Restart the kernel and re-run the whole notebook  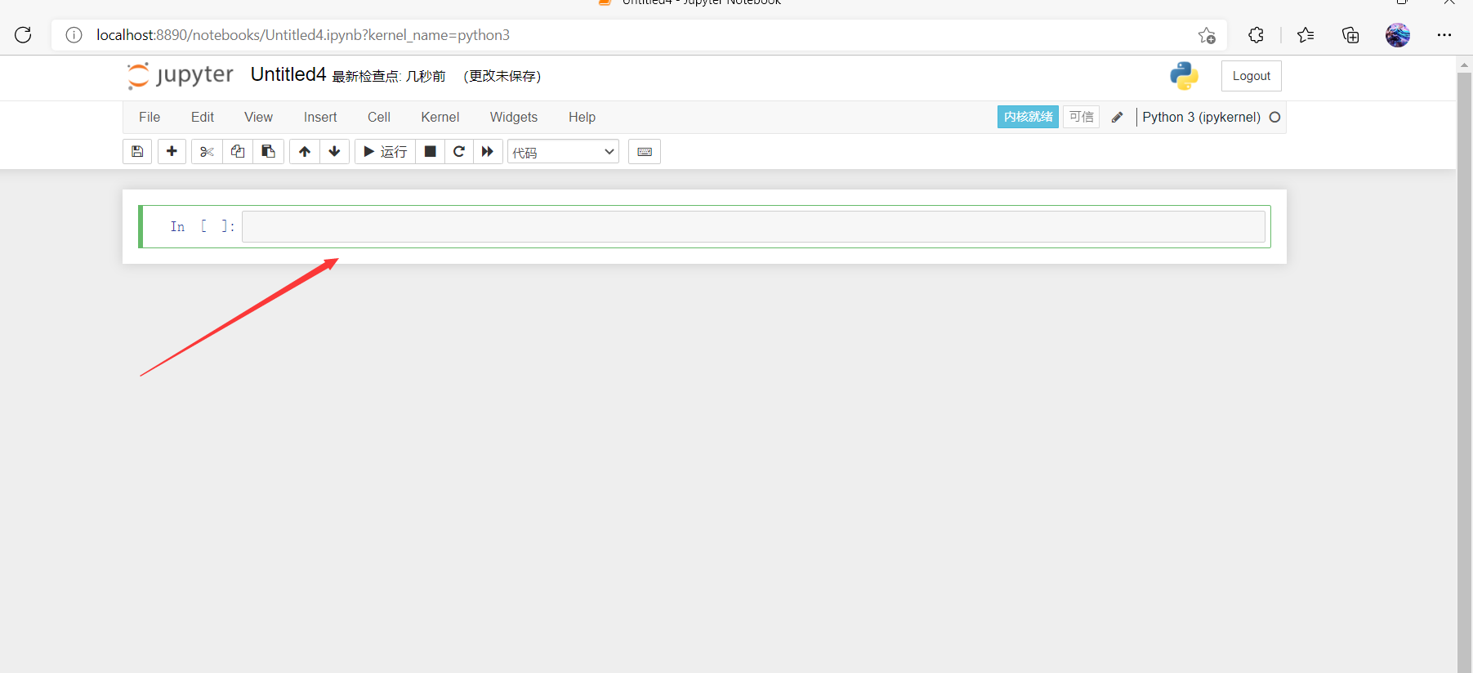[x=488, y=152]
